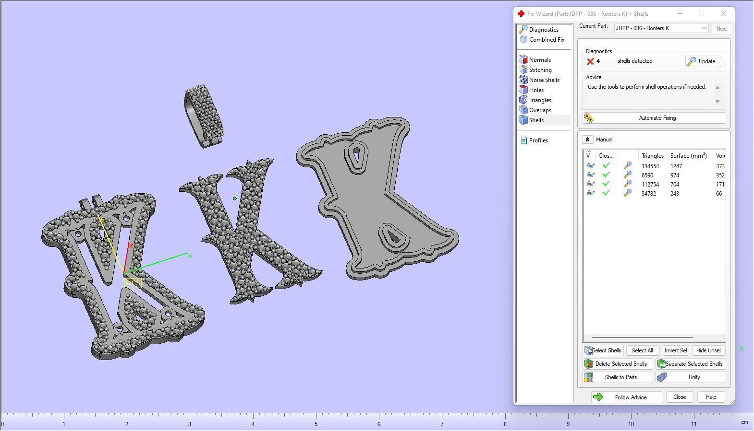Click the red X shells-detected icon
The width and height of the screenshot is (754, 431).
(x=590, y=61)
